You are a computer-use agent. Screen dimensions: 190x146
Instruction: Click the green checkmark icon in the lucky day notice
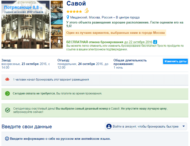coord(8,110)
